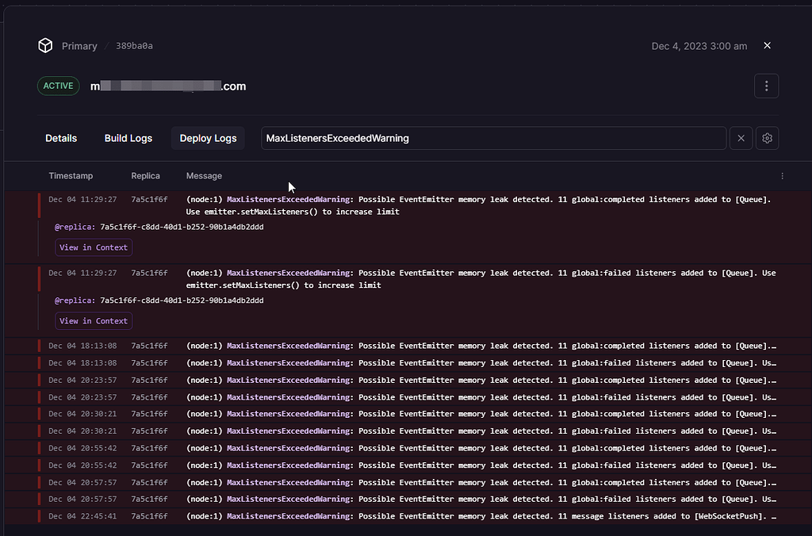Click the Primary breadcrumb label

[79, 45]
